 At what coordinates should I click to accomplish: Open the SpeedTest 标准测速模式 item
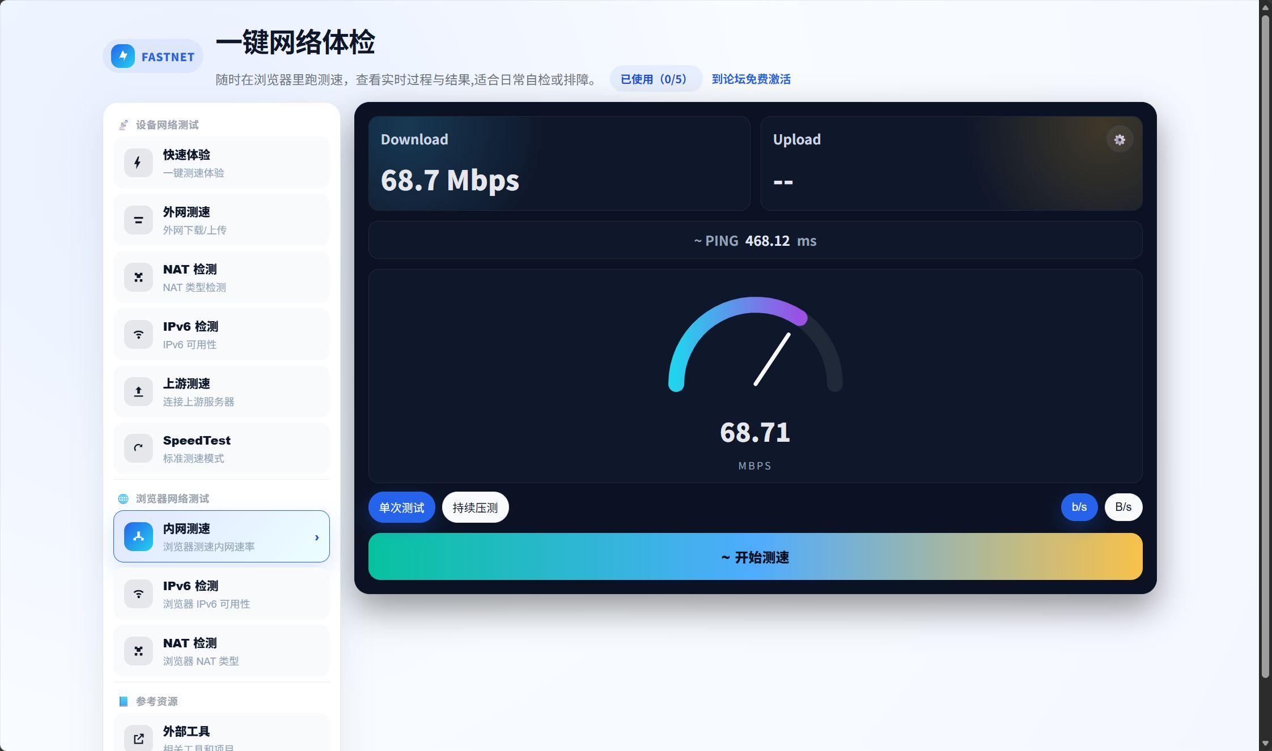click(222, 449)
